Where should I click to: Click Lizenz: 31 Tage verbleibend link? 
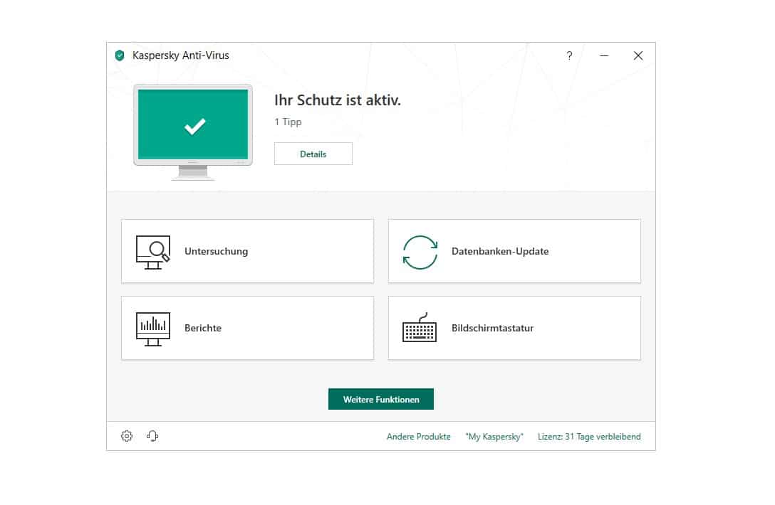coord(589,437)
